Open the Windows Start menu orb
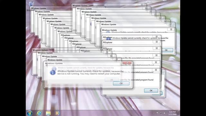This screenshot has width=206, height=116. (x=30, y=113)
